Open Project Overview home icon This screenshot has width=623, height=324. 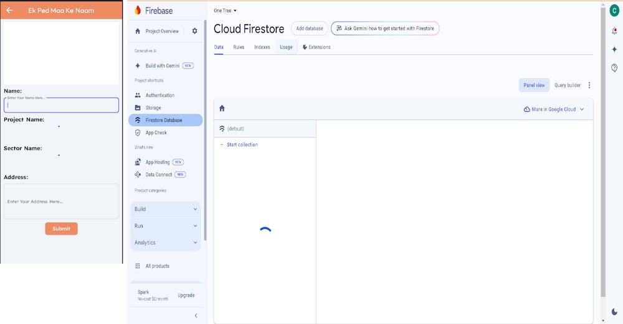[138, 31]
